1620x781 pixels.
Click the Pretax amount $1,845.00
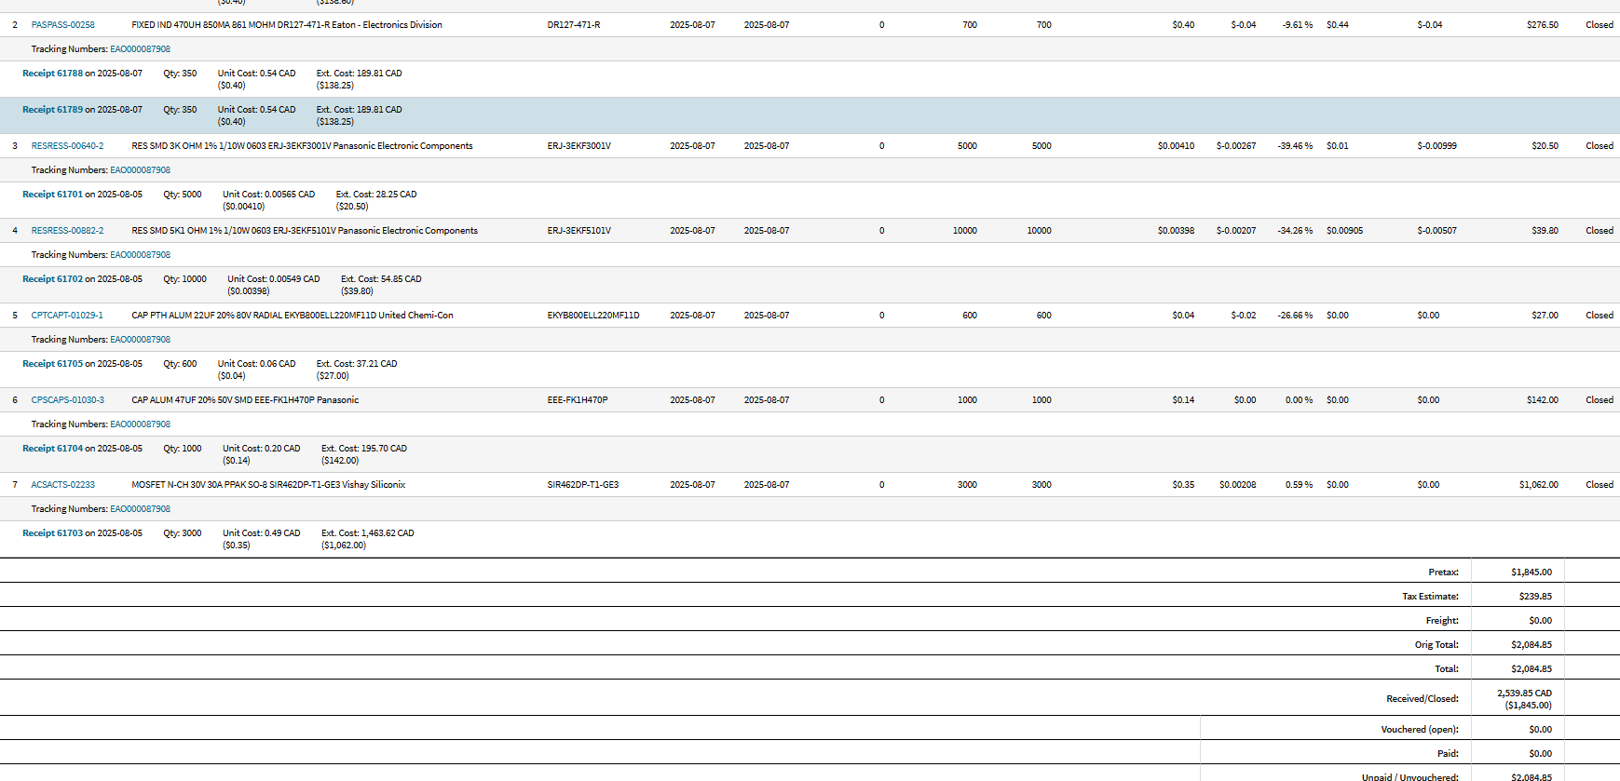click(x=1531, y=572)
